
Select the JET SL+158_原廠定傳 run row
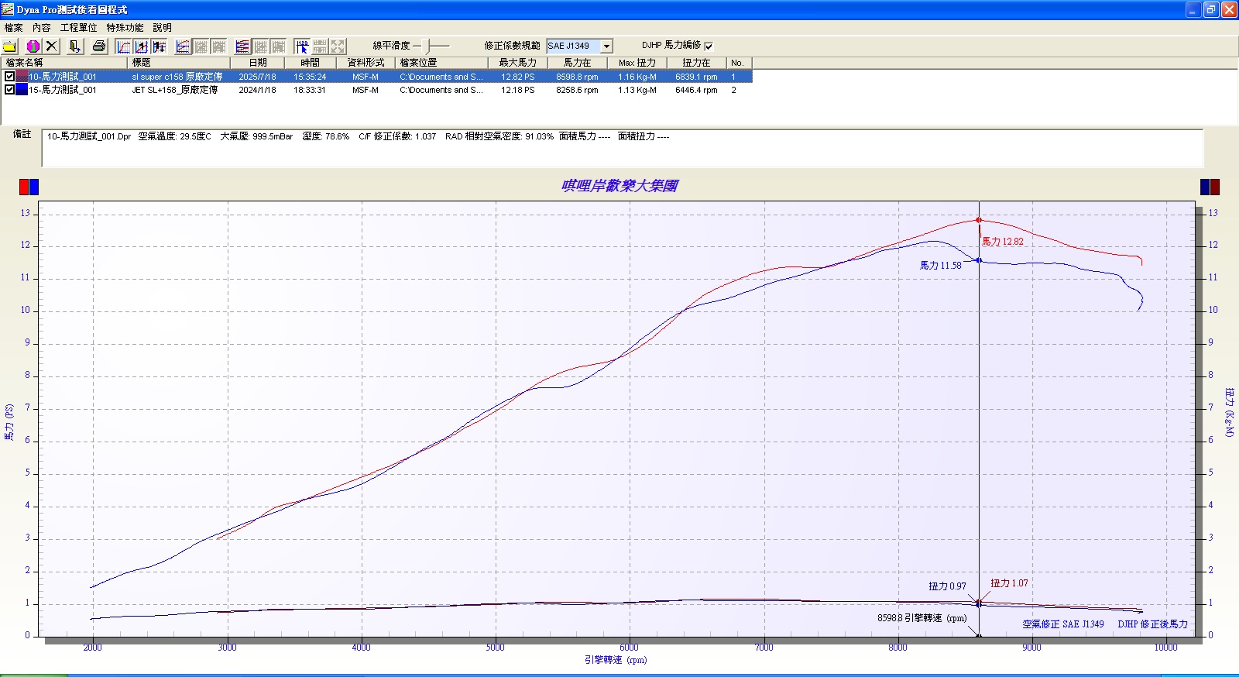pyautogui.click(x=174, y=90)
